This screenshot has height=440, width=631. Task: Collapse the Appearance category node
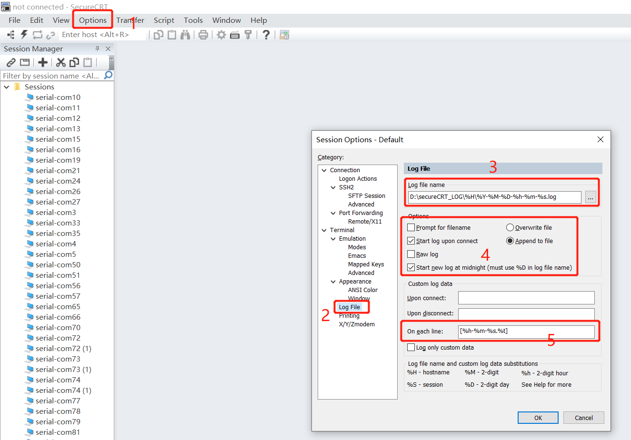click(x=333, y=282)
